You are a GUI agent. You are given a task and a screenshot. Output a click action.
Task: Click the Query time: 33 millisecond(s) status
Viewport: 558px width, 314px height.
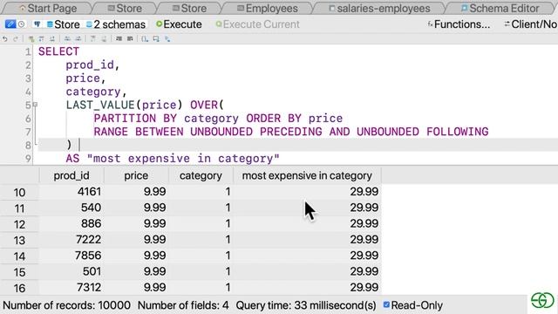tap(306, 305)
